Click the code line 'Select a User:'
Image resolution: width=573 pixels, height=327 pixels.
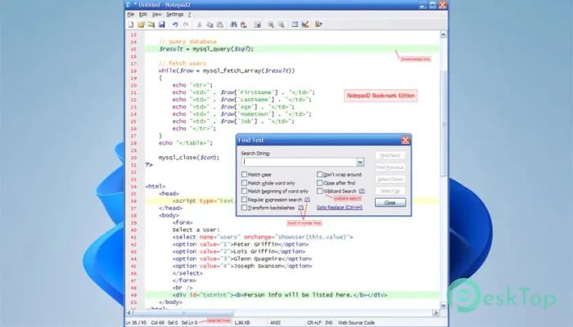coord(196,230)
